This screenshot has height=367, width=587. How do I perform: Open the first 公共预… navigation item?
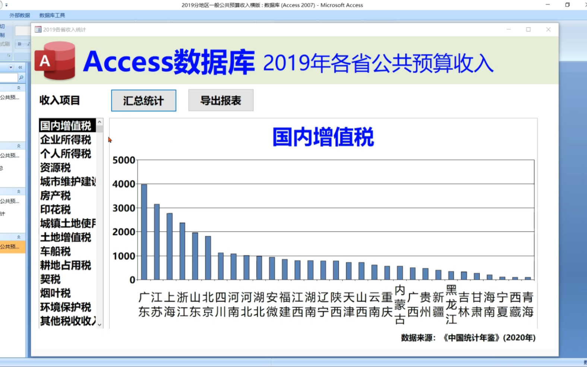[x=10, y=98]
